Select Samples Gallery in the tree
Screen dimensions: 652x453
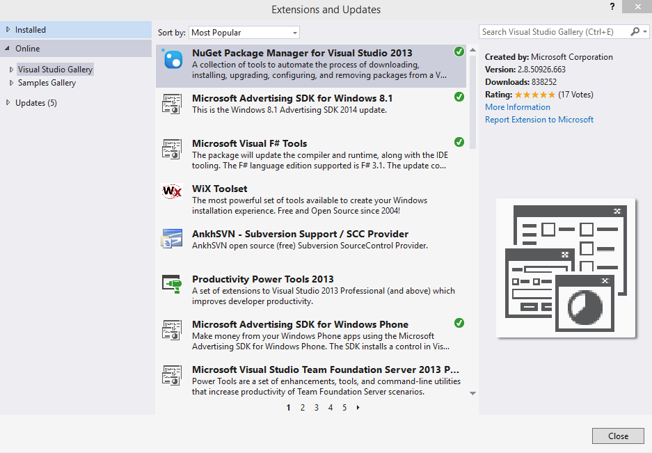coord(47,83)
